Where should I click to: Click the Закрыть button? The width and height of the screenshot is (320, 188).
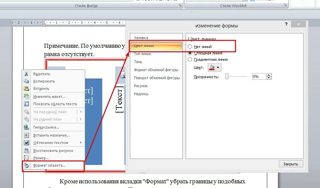[291, 164]
